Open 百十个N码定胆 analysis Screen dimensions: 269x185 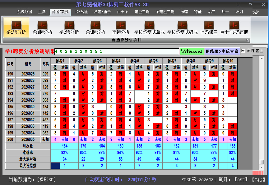click(234, 27)
